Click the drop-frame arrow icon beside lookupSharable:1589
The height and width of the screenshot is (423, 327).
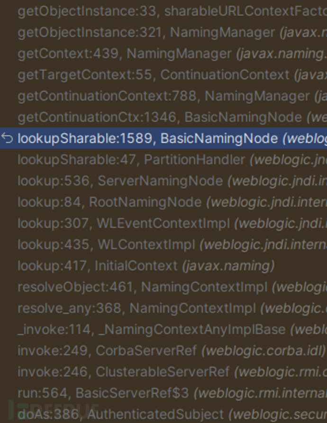click(7, 138)
